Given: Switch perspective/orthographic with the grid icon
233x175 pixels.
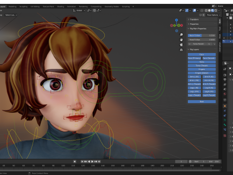Looking at the screenshot, I should coord(182,50).
